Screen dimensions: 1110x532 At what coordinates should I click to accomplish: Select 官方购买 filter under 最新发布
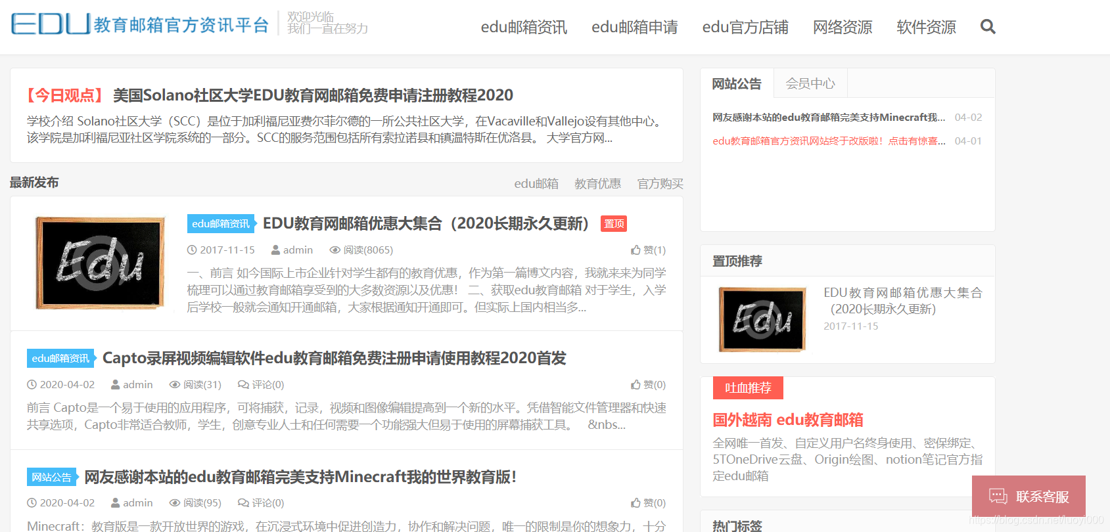[660, 184]
